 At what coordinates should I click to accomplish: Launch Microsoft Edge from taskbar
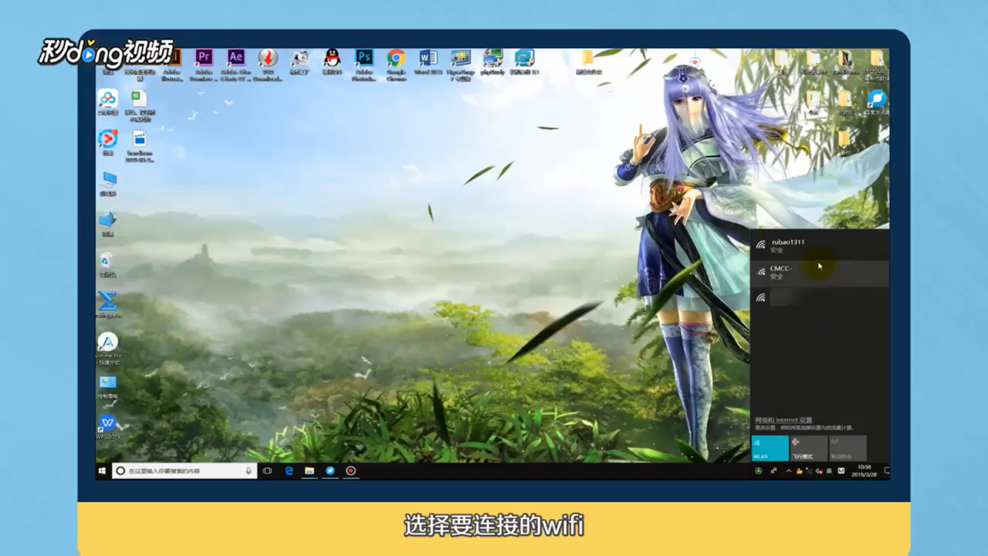click(x=289, y=470)
